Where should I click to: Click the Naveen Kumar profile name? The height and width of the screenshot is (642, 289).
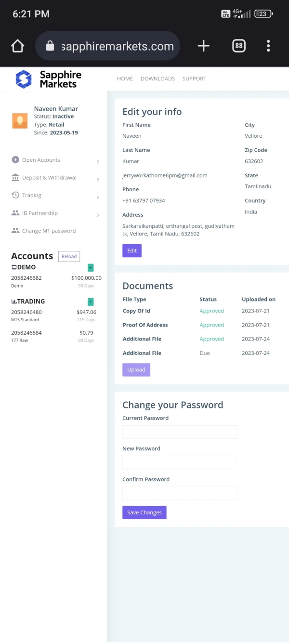tap(56, 109)
